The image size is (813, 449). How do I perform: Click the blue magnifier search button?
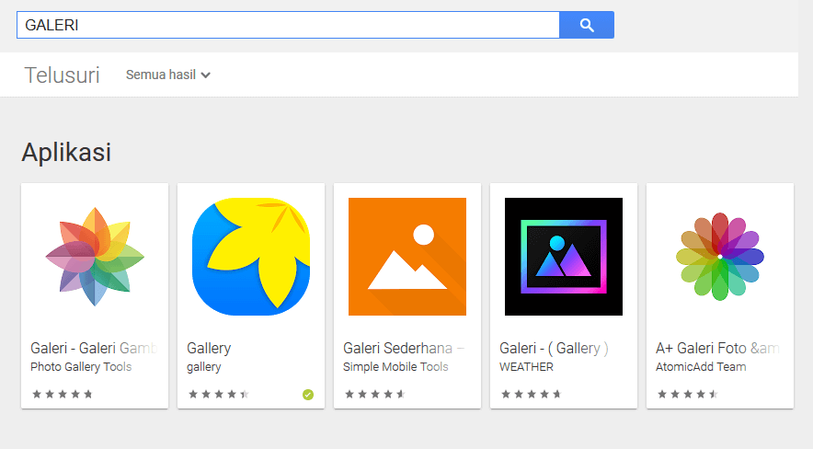point(587,25)
